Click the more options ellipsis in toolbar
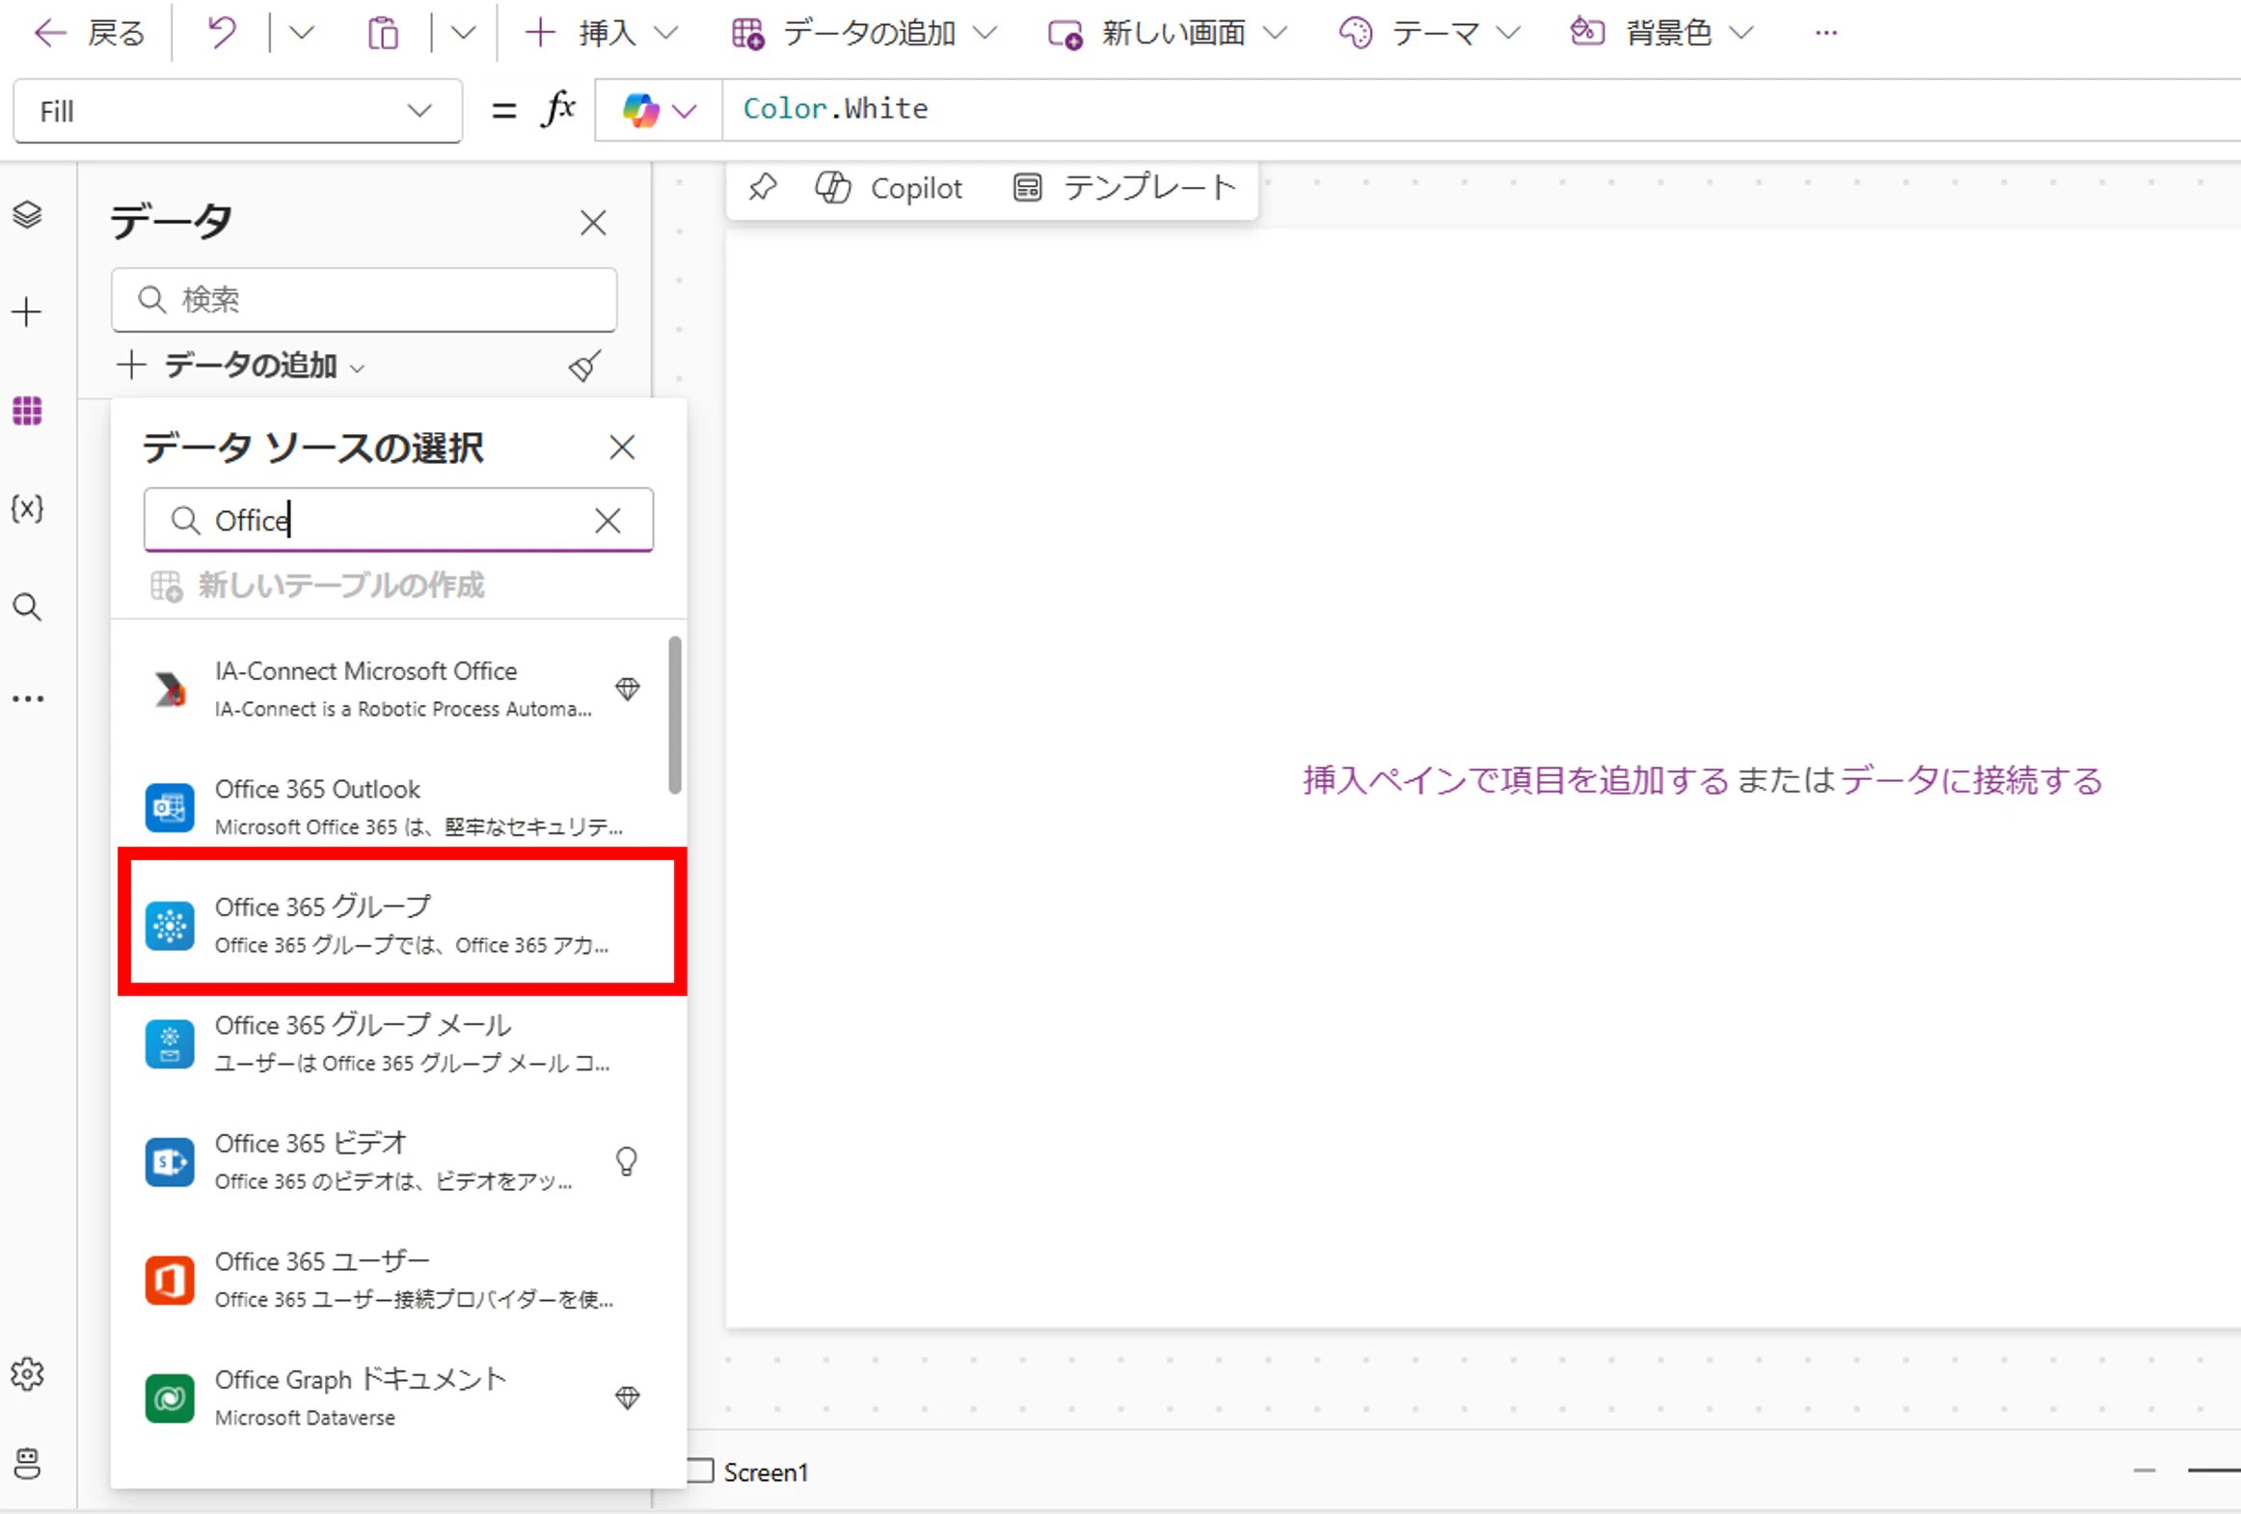The width and height of the screenshot is (2241, 1514). click(1825, 34)
